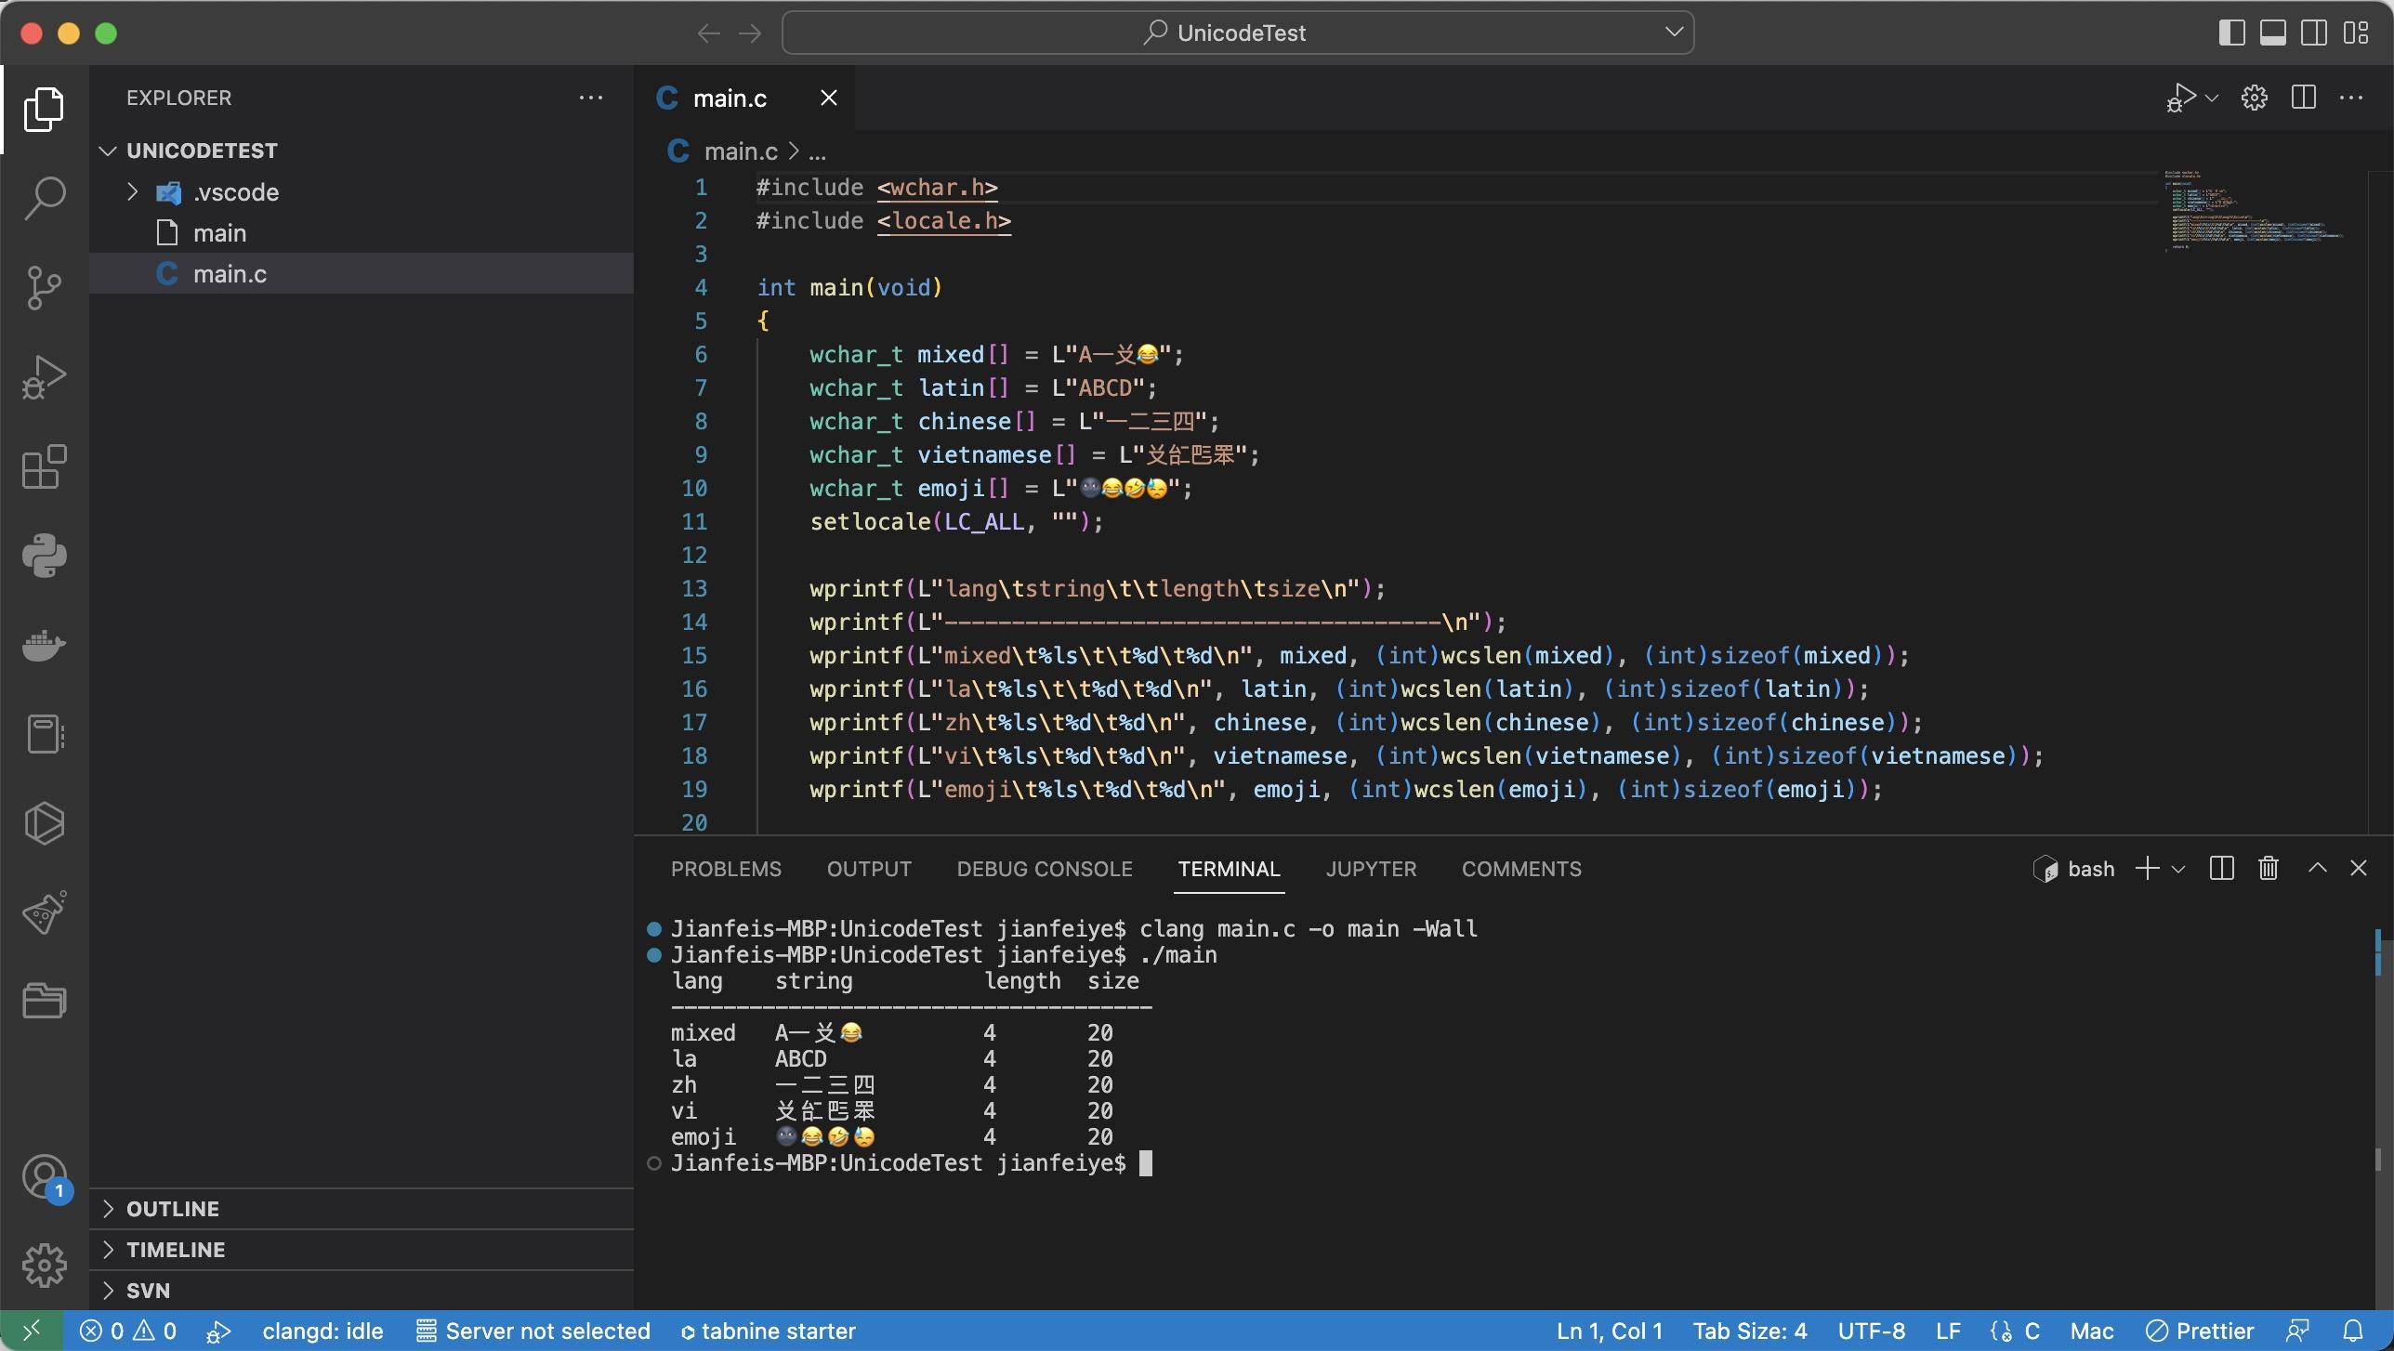
Task: Toggle the primary side bar layout
Action: pyautogui.click(x=2231, y=33)
